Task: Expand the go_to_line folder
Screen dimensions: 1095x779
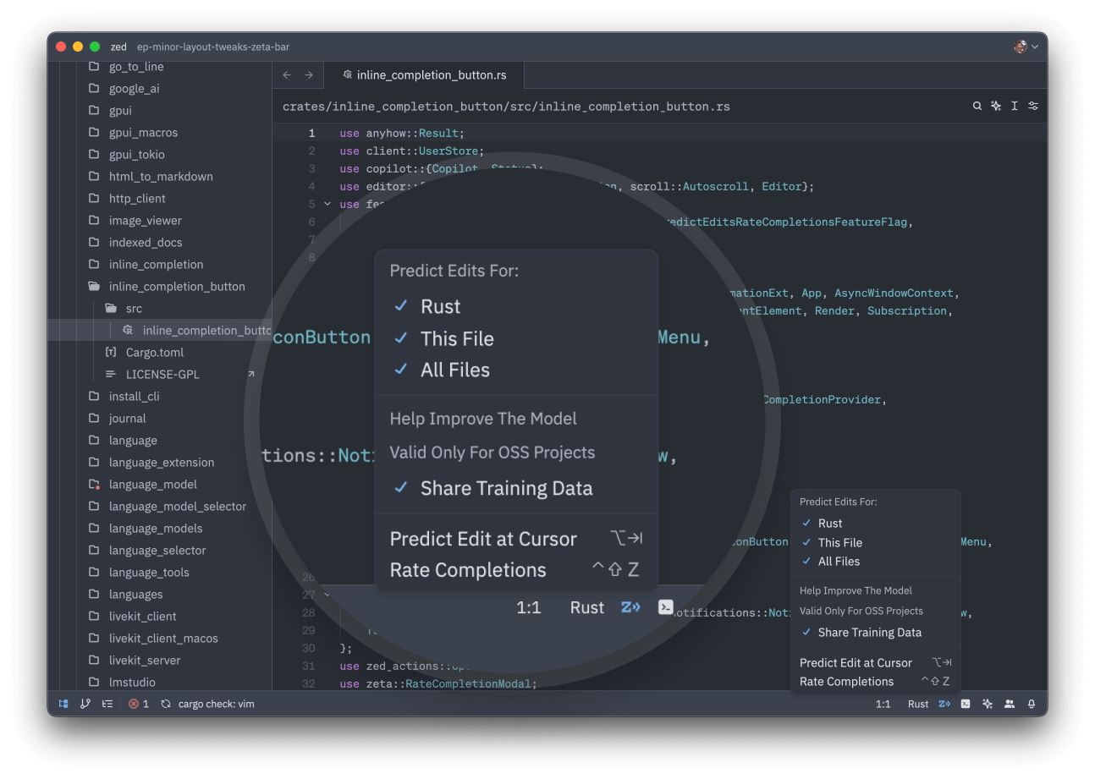Action: tap(159, 66)
